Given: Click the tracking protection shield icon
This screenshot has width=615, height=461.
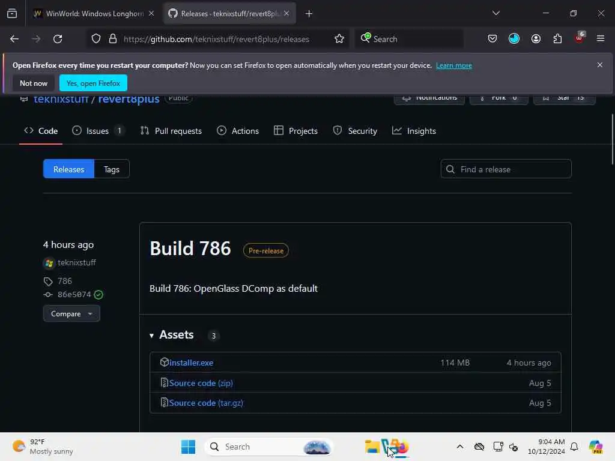Looking at the screenshot, I should coord(96,39).
